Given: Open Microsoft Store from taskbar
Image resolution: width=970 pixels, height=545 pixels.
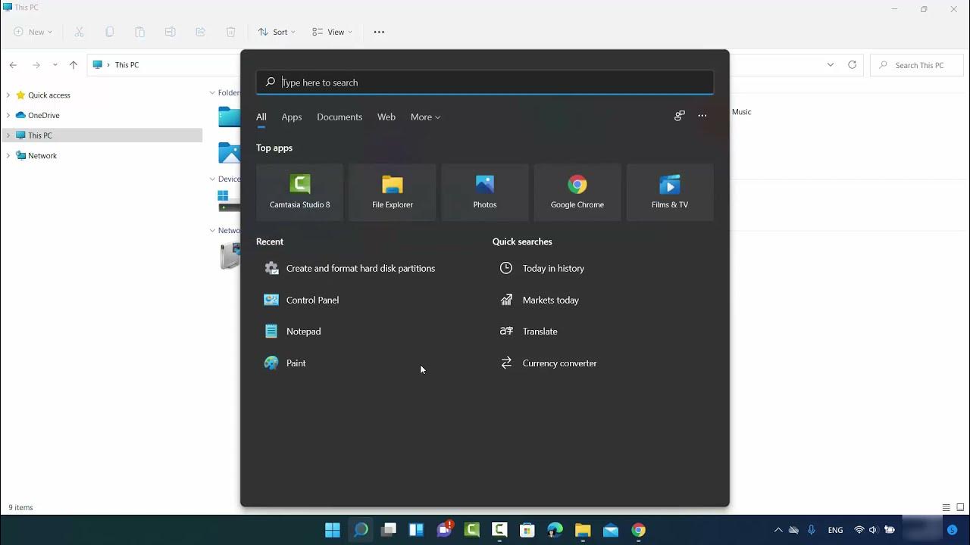Looking at the screenshot, I should [x=527, y=530].
